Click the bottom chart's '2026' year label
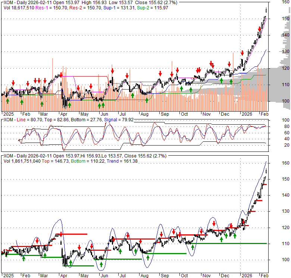The width and height of the screenshot is (291, 278). pos(247,276)
